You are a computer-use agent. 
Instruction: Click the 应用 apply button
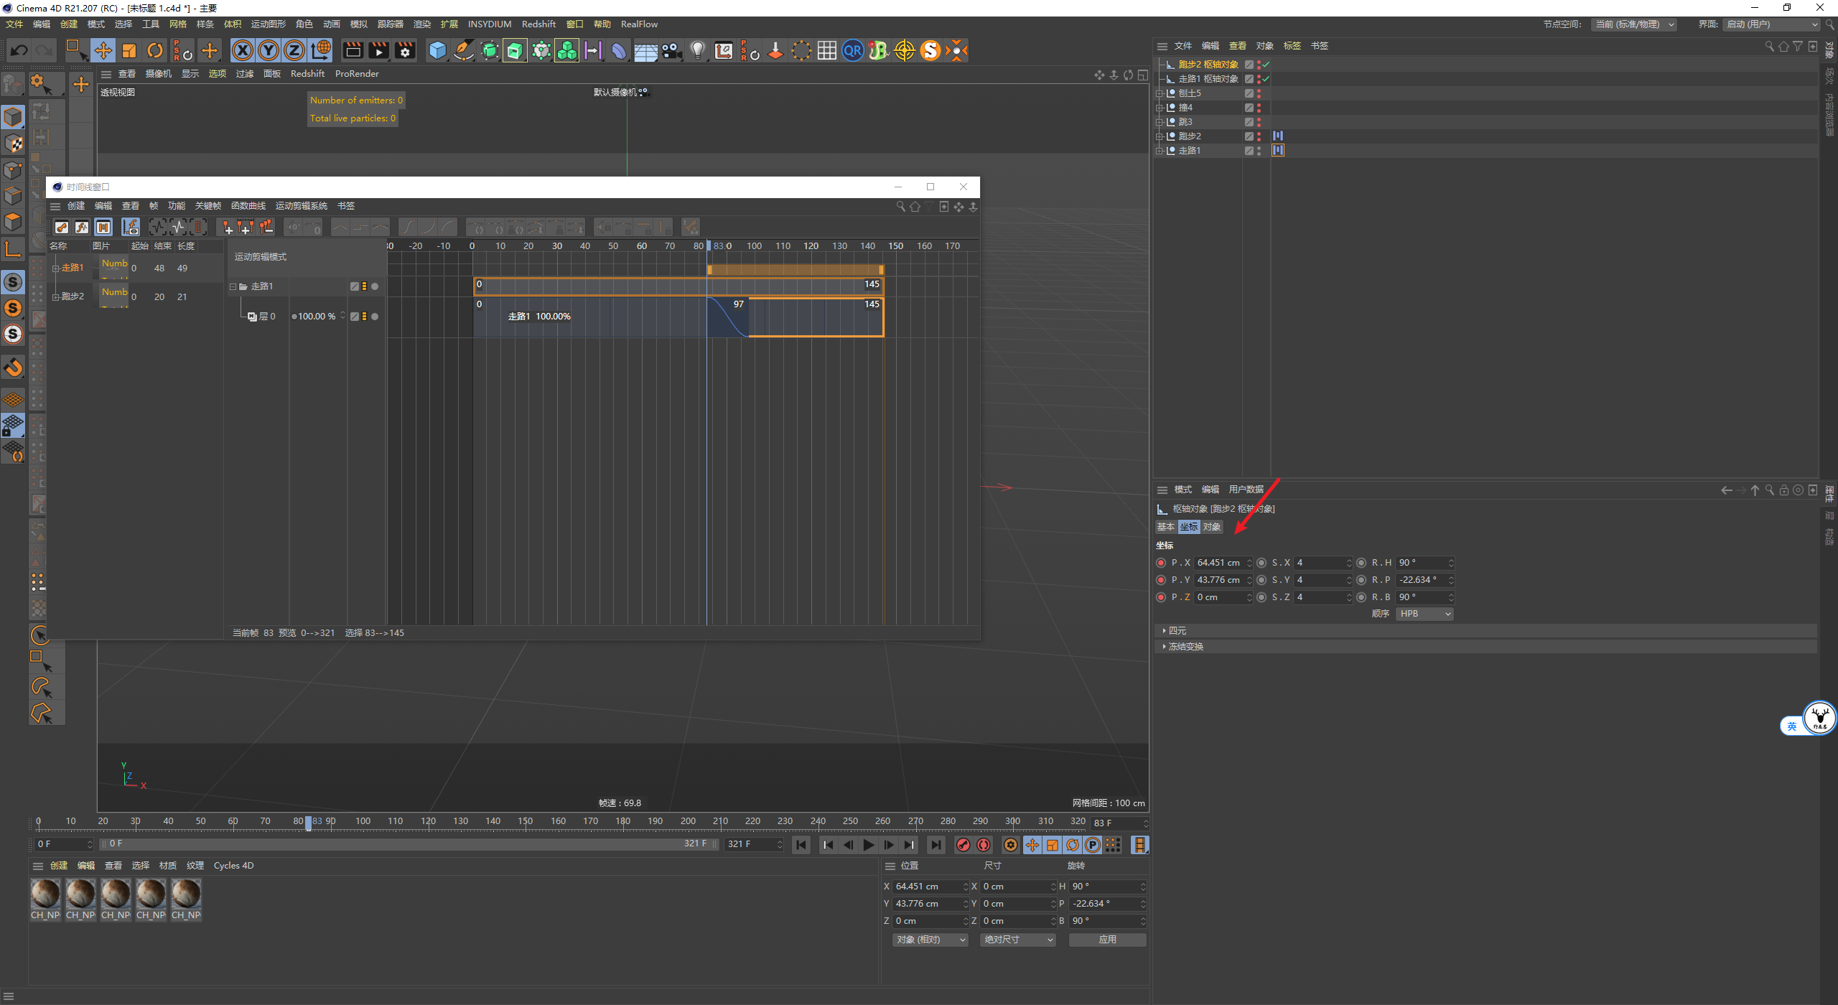tap(1107, 940)
